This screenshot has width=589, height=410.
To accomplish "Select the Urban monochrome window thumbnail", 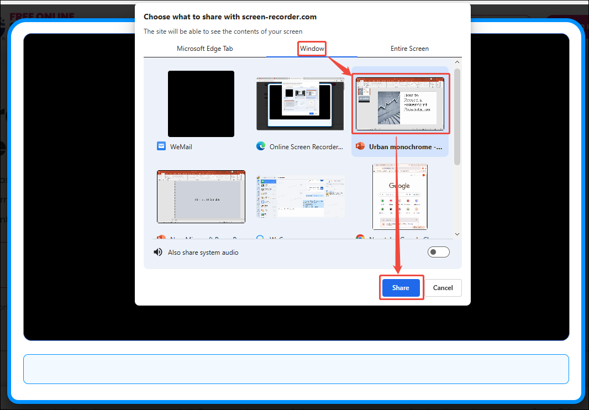I will [x=400, y=104].
